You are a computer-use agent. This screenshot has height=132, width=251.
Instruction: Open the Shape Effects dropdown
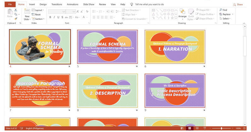point(205,19)
